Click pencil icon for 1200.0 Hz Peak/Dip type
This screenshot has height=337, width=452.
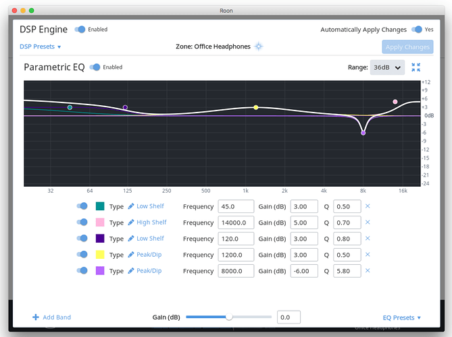131,255
